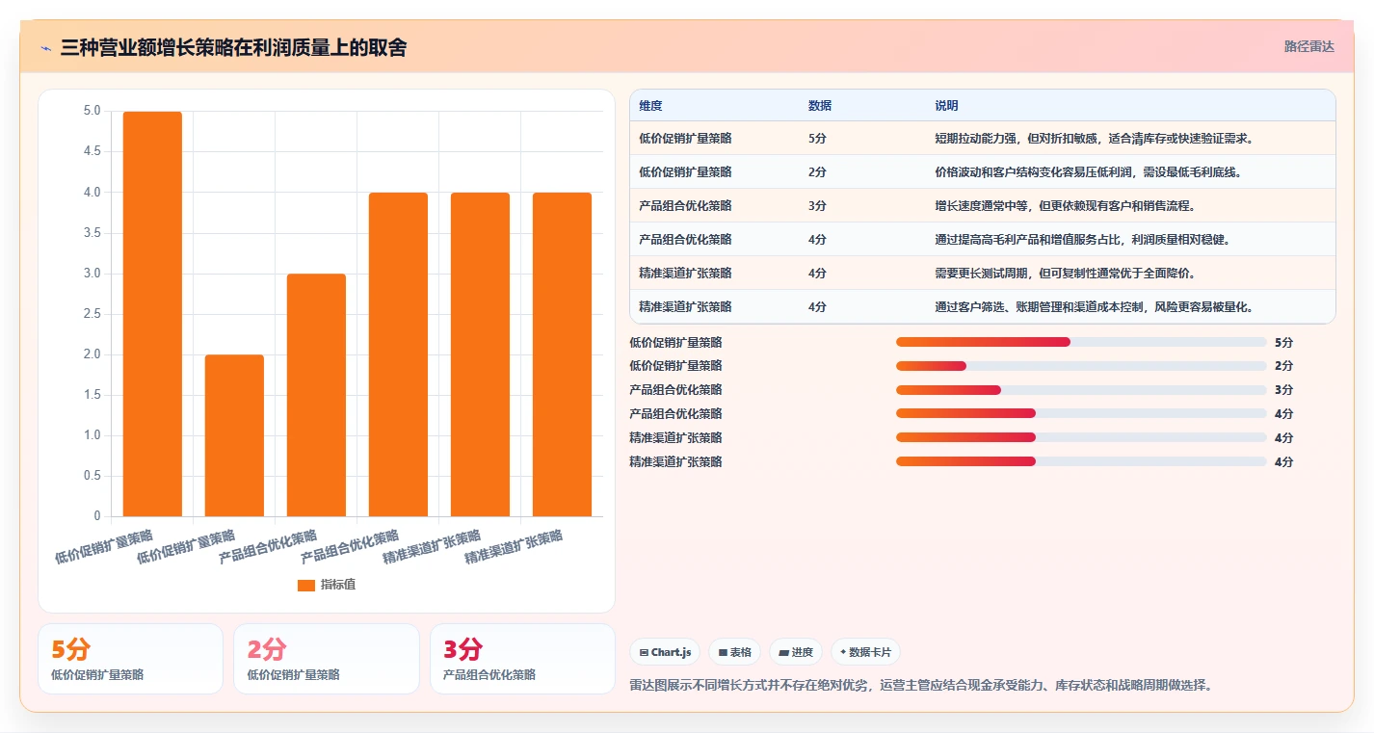Click the Chart.js tag
Image resolution: width=1374 pixels, height=733 pixels.
click(665, 652)
